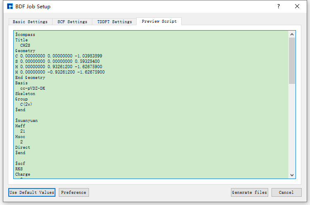Click the script scrollbar down arrow
This screenshot has height=205, width=310.
point(292,175)
